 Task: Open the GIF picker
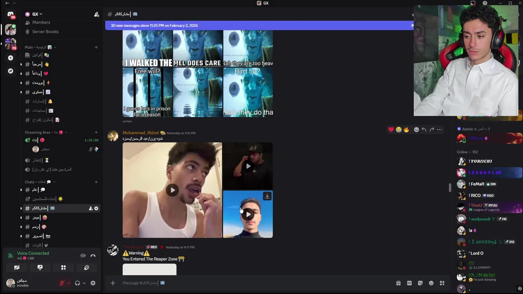tap(409, 283)
